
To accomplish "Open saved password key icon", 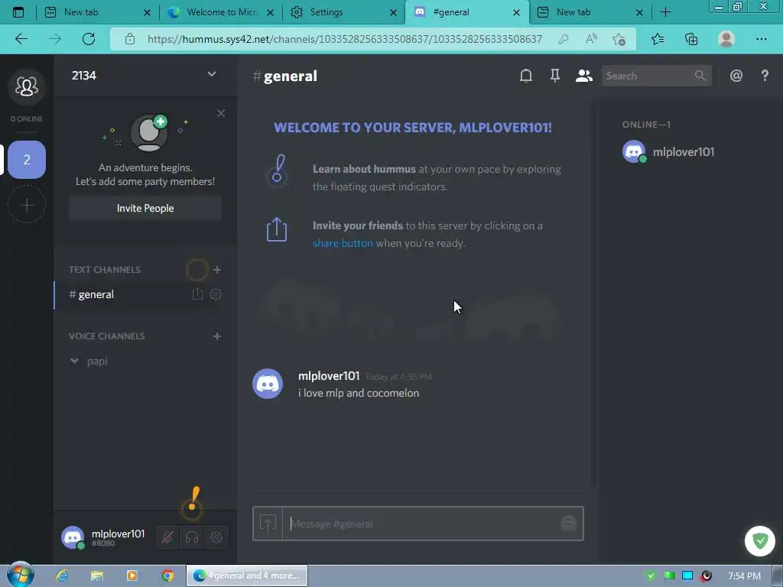I will (564, 39).
